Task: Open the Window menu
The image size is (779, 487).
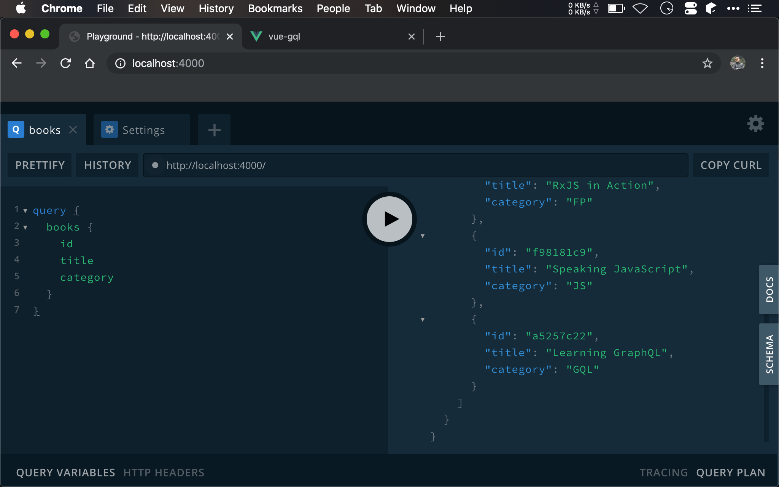Action: 416,8
